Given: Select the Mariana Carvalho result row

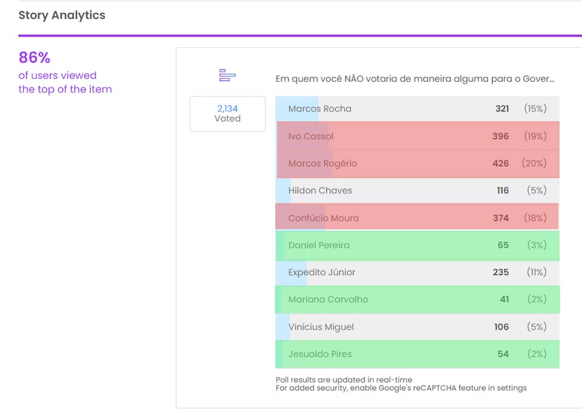Looking at the screenshot, I should coord(417,299).
